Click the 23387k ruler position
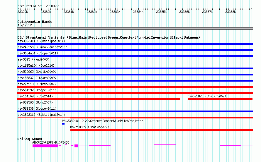Screen dimensions: 261x162 tap(207, 12)
